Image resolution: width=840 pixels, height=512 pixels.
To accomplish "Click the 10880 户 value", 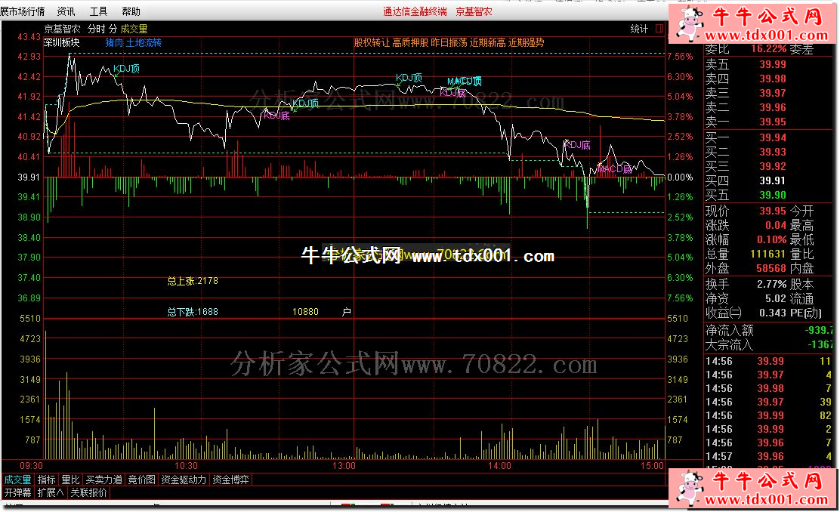I will [x=322, y=312].
